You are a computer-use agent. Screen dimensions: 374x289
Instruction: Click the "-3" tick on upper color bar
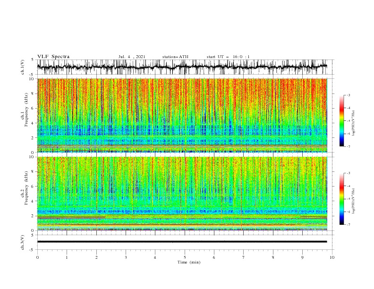point(348,95)
